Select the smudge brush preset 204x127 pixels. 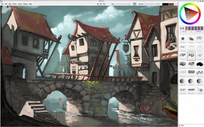coord(191,82)
